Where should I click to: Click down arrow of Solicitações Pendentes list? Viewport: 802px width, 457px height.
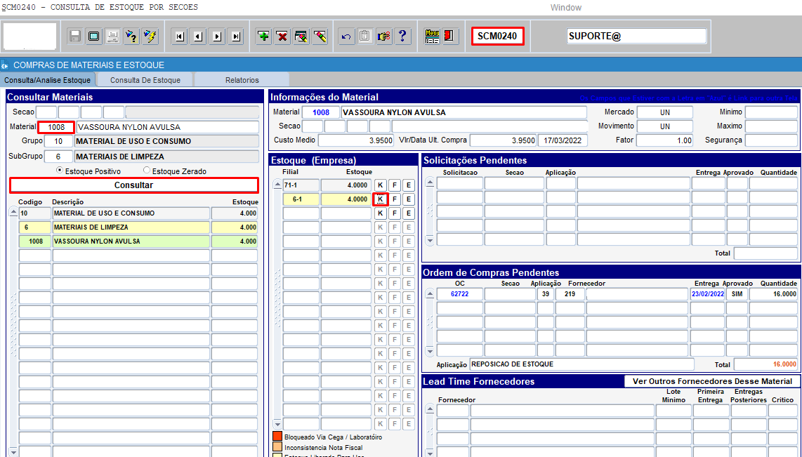pos(430,240)
